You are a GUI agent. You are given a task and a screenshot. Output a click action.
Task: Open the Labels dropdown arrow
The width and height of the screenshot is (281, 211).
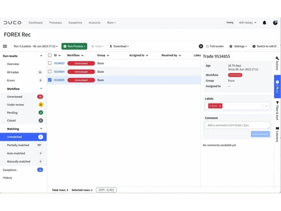(x=266, y=106)
